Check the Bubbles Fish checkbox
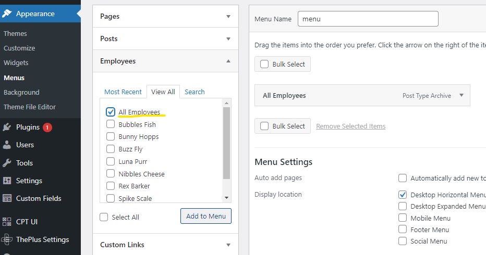This screenshot has height=255, width=486. [x=111, y=124]
